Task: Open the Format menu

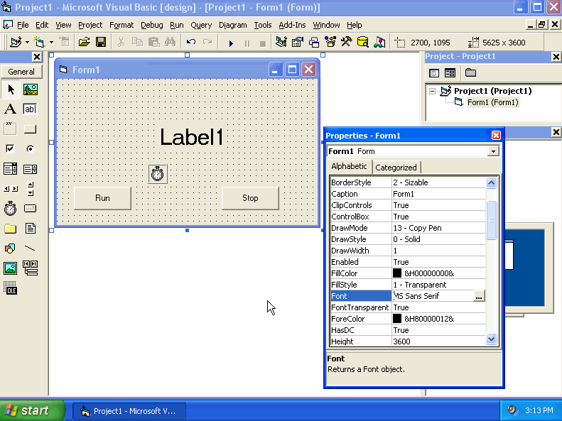Action: coord(121,25)
